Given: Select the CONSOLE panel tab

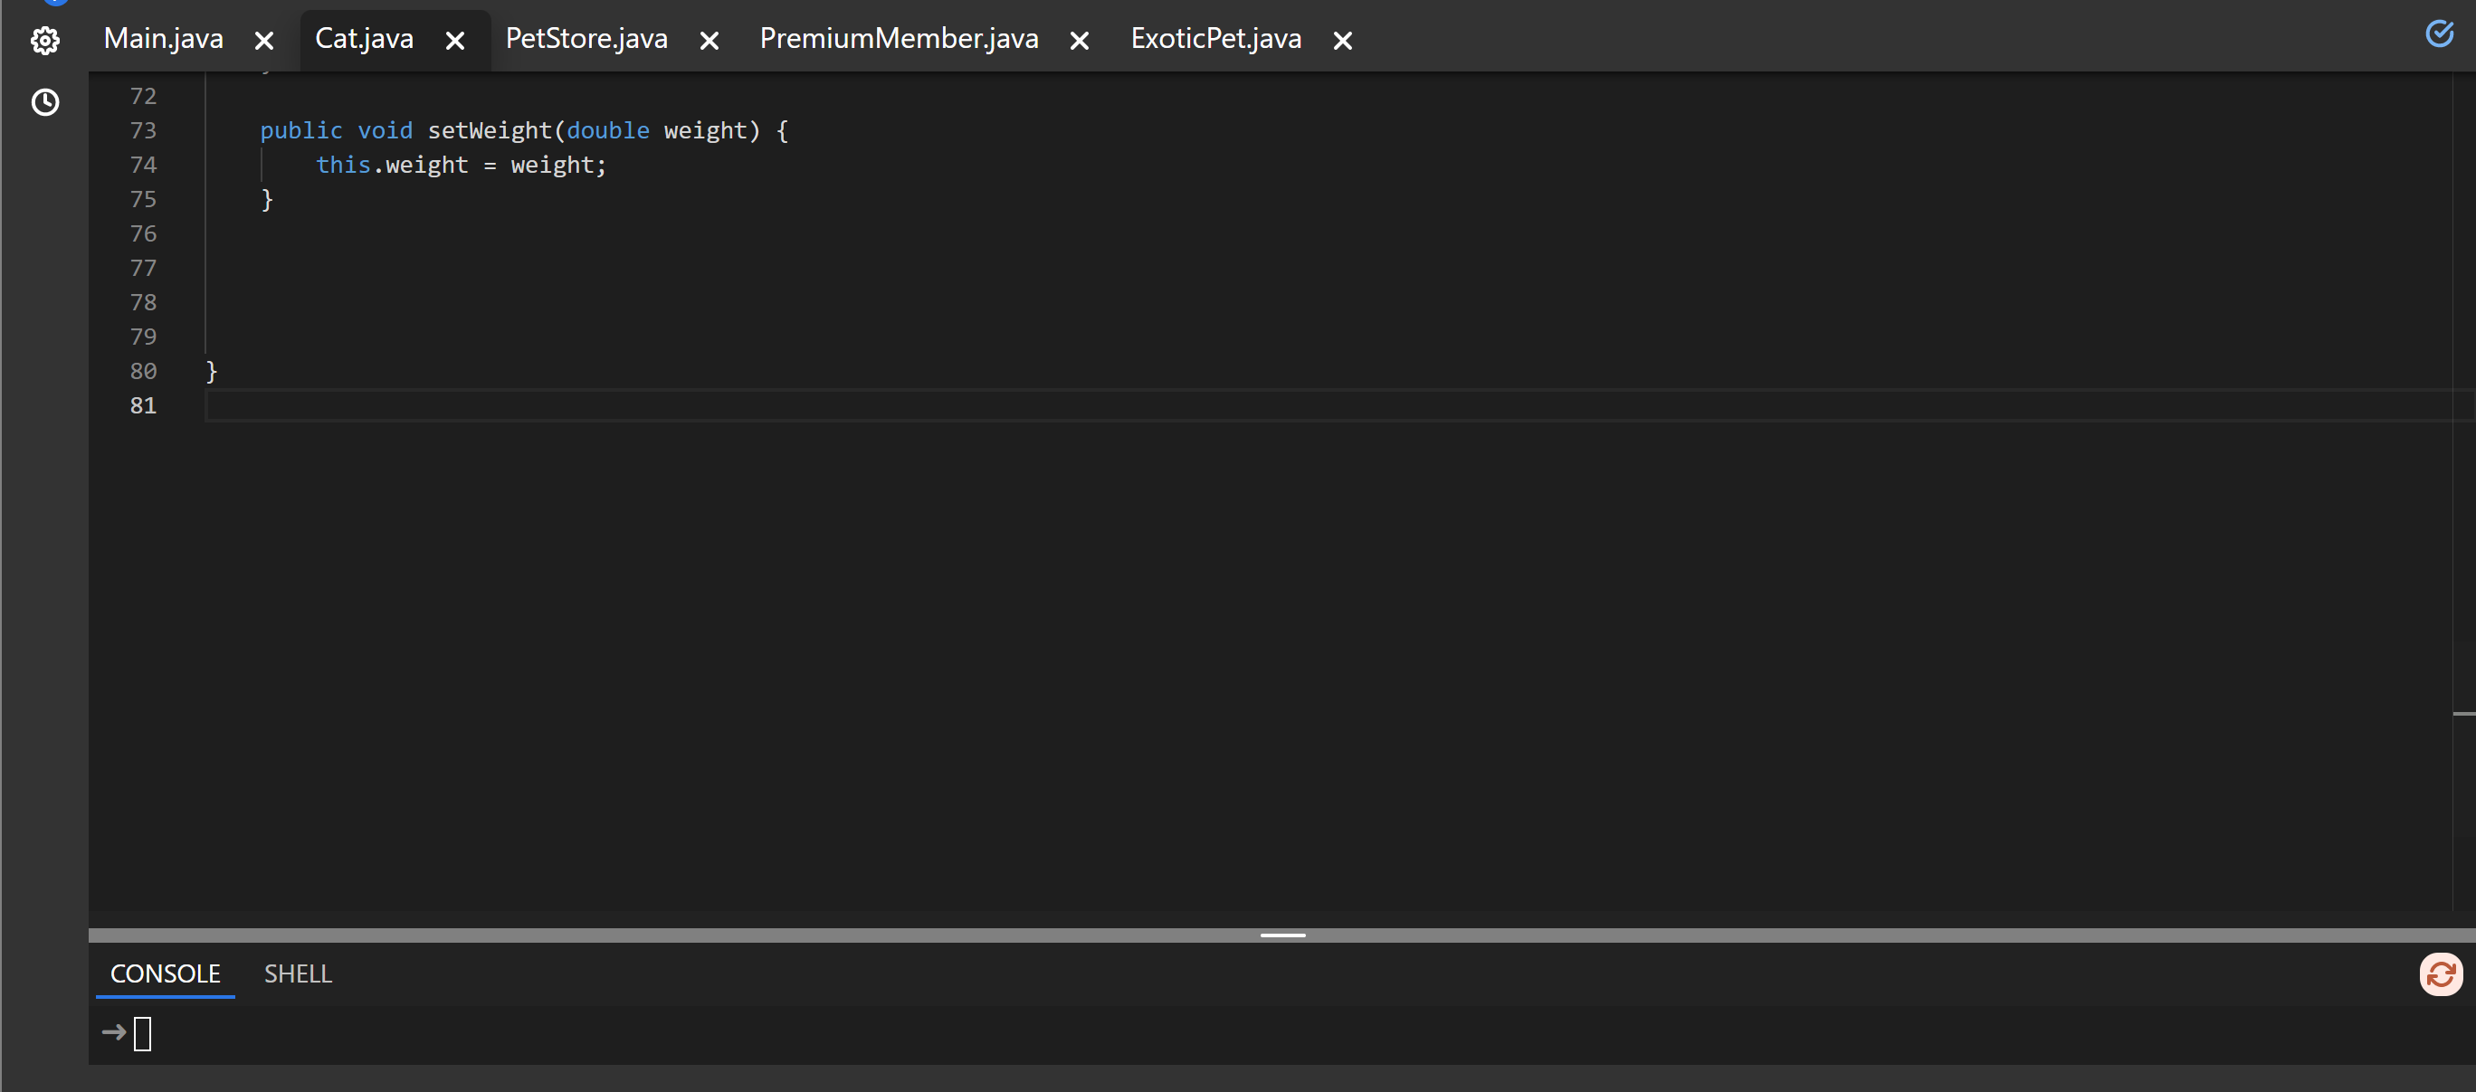Looking at the screenshot, I should (166, 973).
